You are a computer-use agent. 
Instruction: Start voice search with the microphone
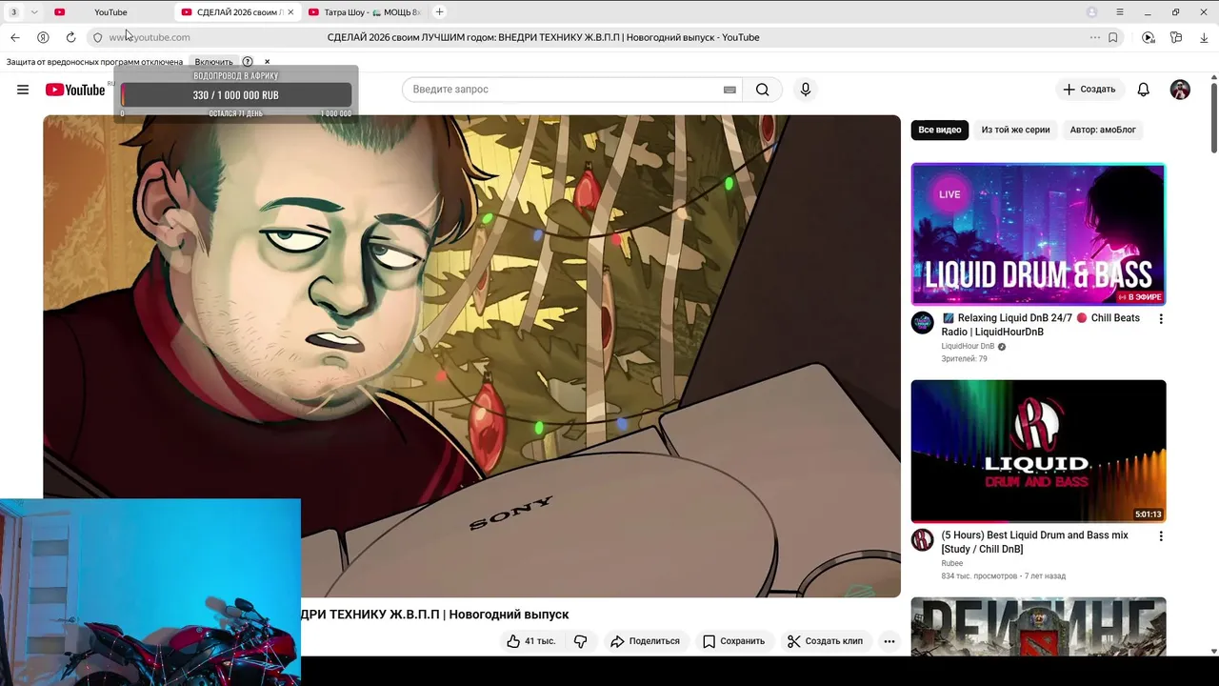pyautogui.click(x=806, y=90)
